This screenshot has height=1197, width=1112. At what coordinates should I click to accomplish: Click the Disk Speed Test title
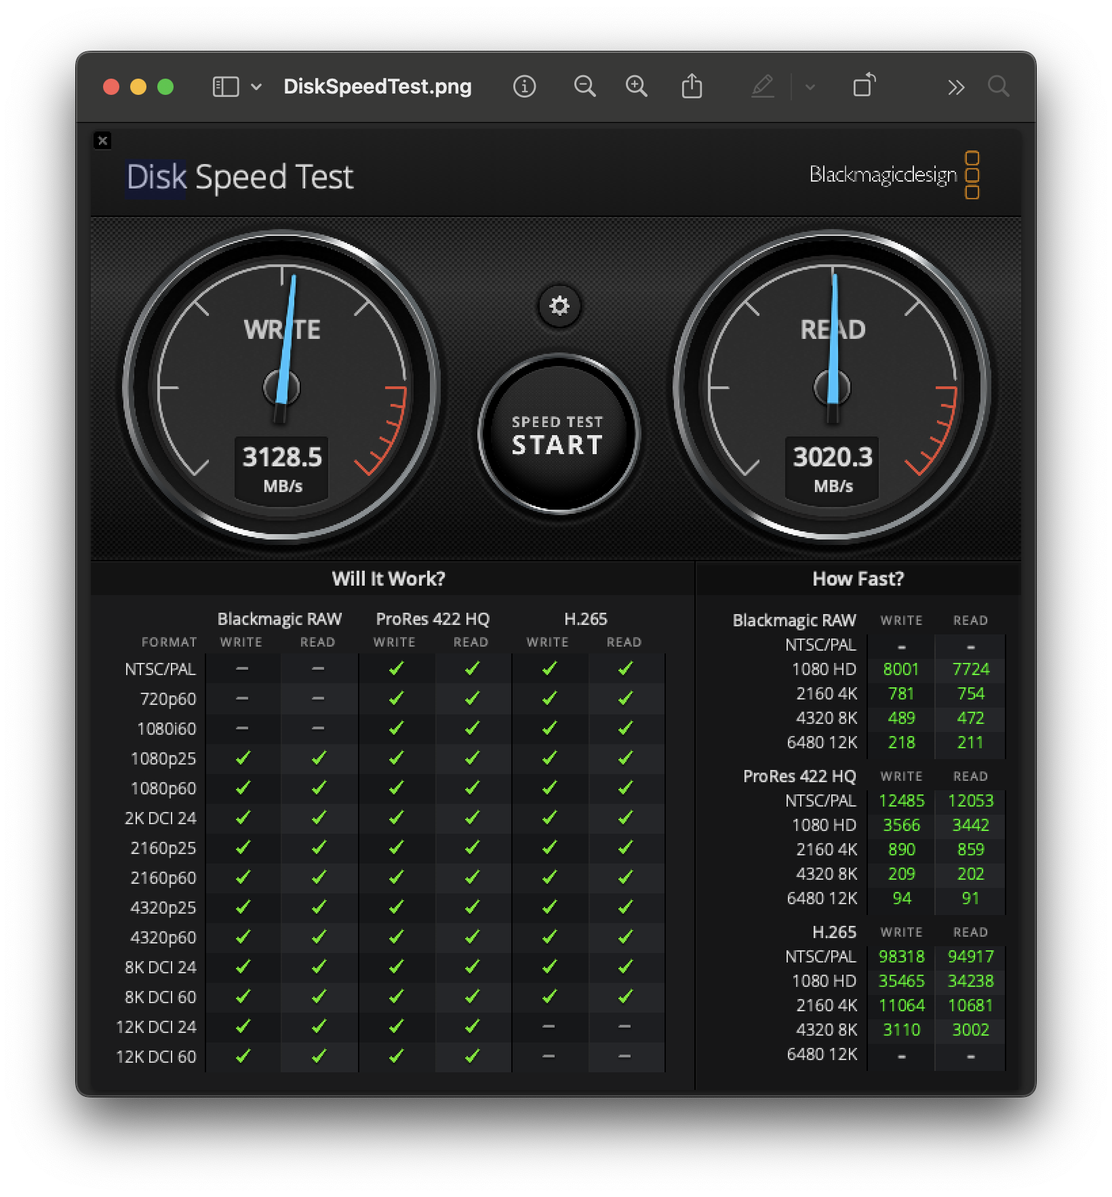[239, 178]
